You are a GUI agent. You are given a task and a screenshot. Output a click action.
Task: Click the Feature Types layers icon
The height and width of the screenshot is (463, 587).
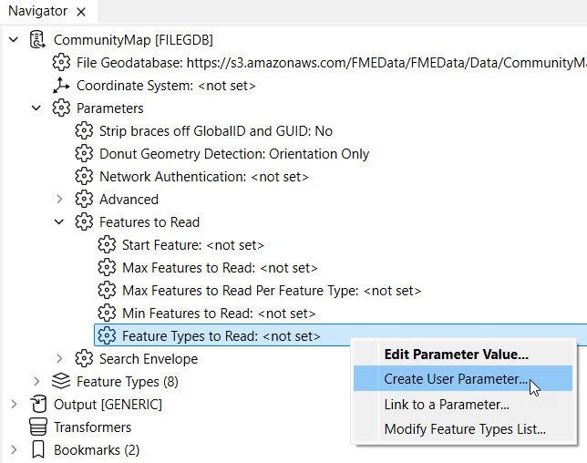point(61,382)
